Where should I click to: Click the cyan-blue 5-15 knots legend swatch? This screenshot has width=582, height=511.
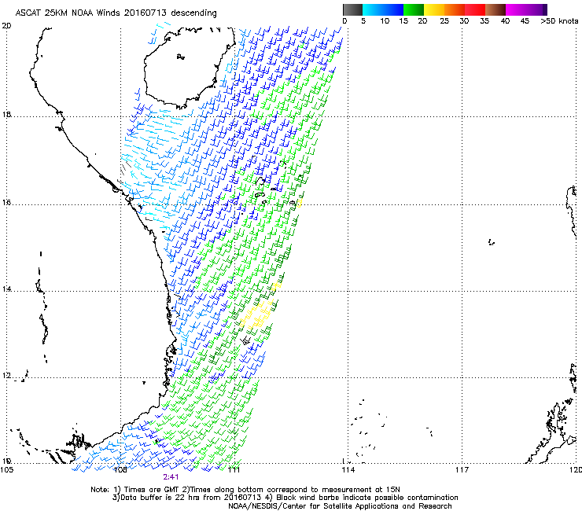click(383, 9)
